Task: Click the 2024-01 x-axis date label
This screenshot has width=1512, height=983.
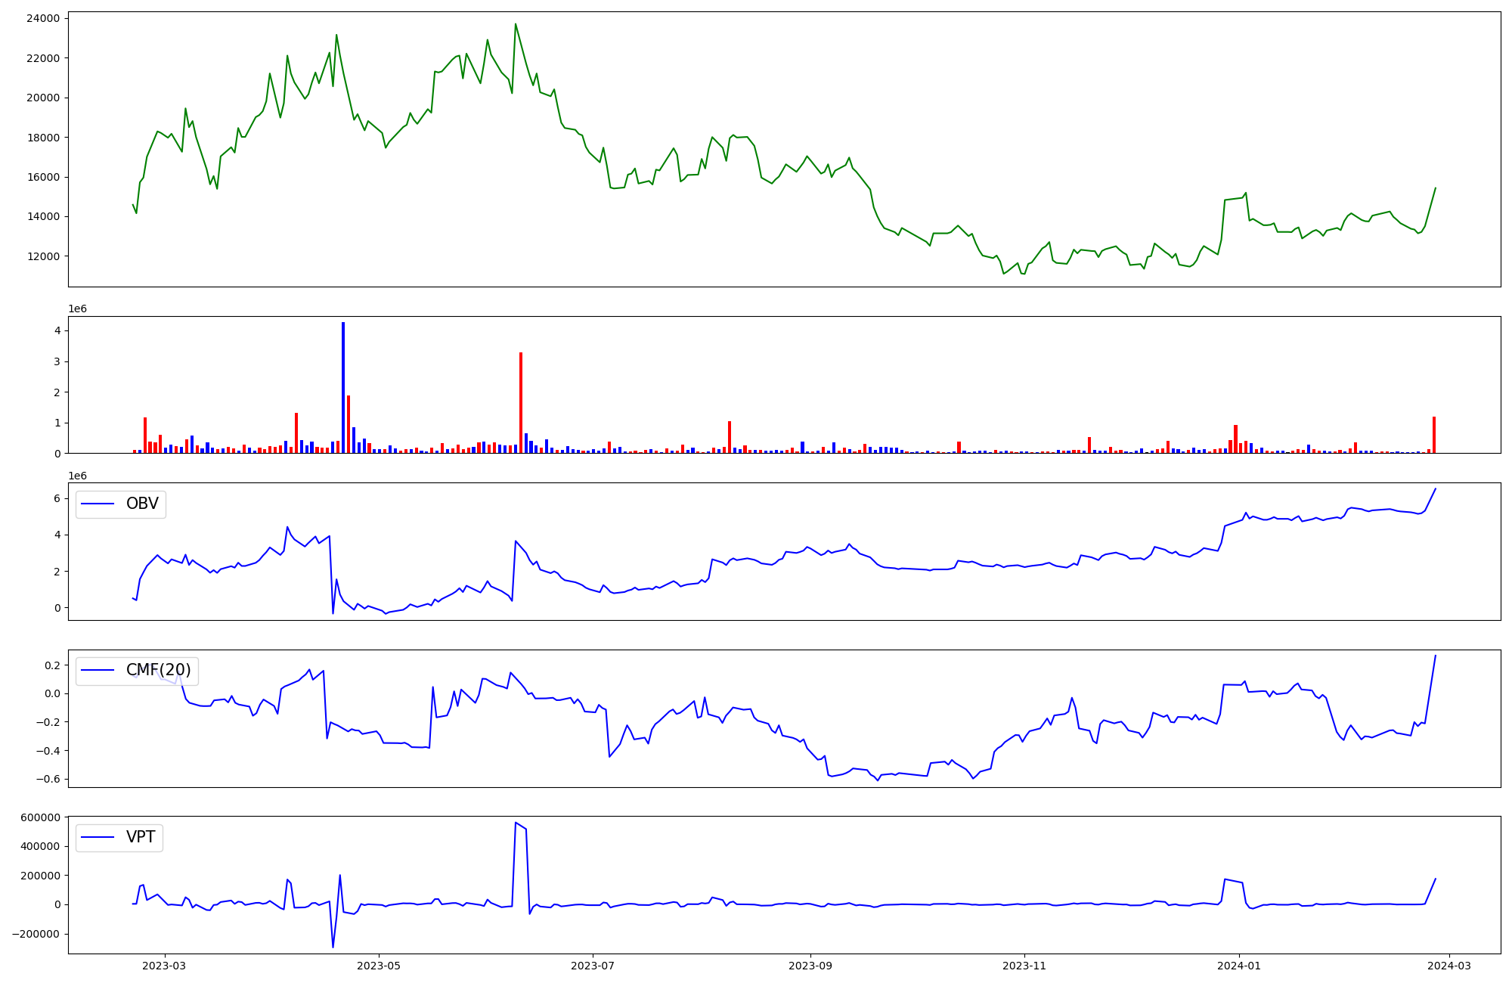Action: tap(1239, 966)
